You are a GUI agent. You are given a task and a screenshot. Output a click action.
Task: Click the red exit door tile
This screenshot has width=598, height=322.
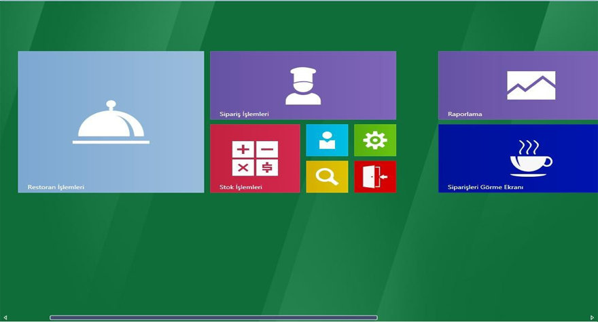point(375,177)
